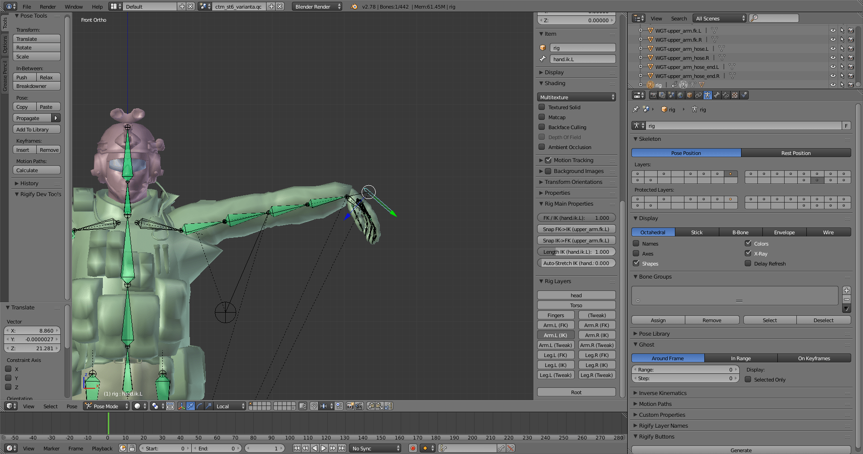Open the No Sync dropdown
The width and height of the screenshot is (863, 454).
pos(375,448)
